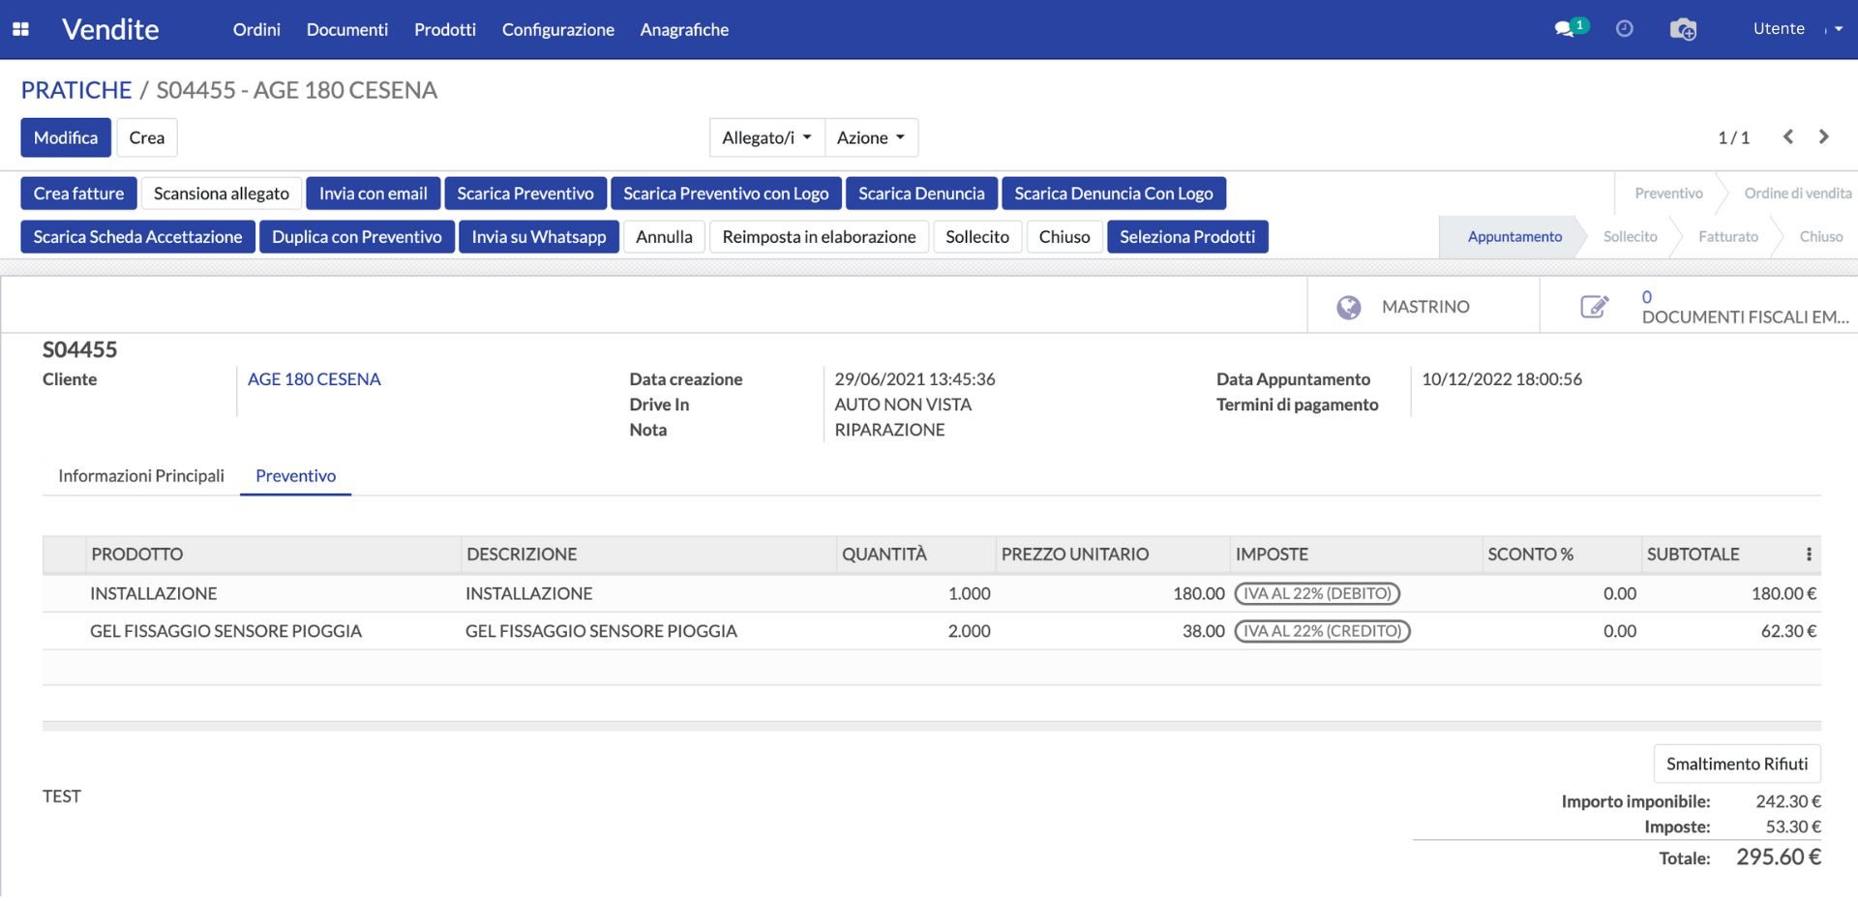
Task: Click the Documenti Fiscali edit icon
Action: [1594, 307]
